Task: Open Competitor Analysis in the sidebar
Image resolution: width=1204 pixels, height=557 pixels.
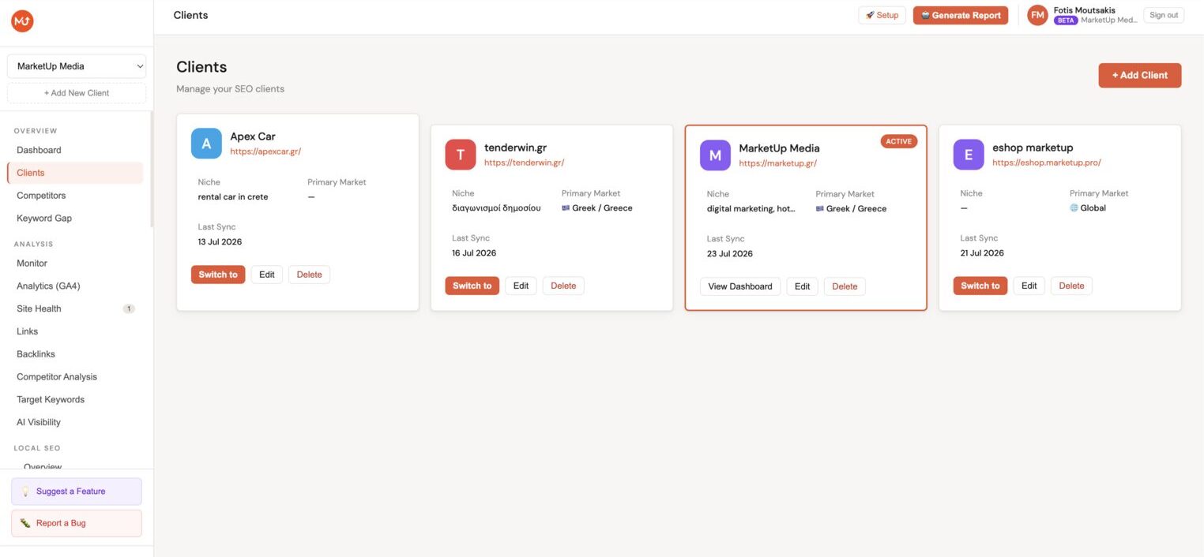Action: tap(75, 377)
